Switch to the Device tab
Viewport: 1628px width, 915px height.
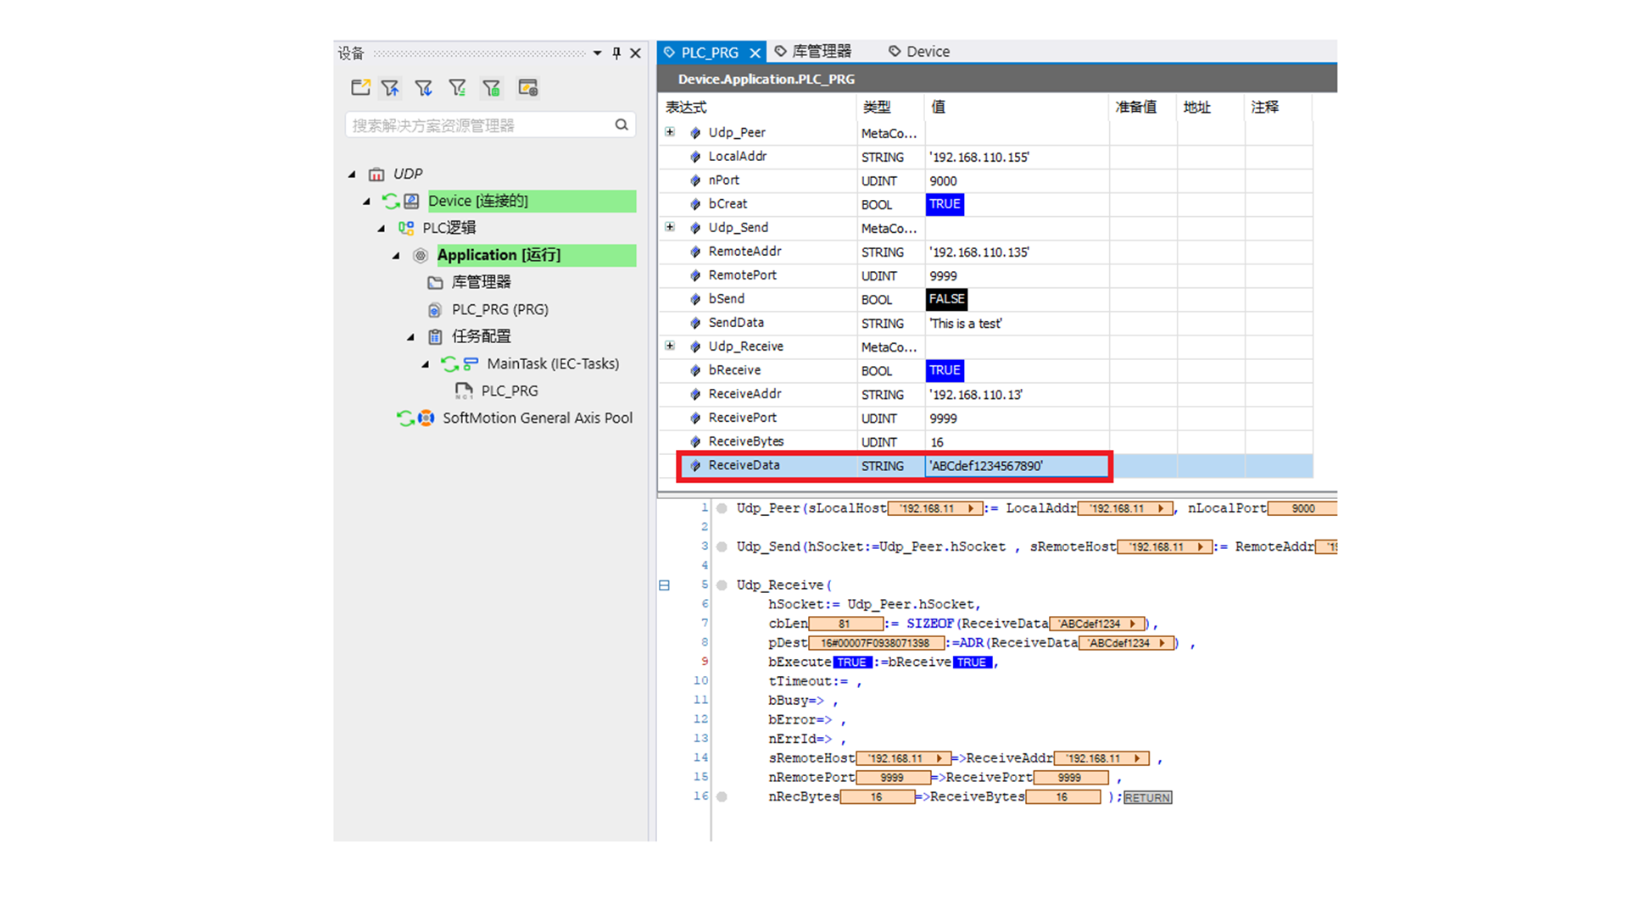click(920, 52)
